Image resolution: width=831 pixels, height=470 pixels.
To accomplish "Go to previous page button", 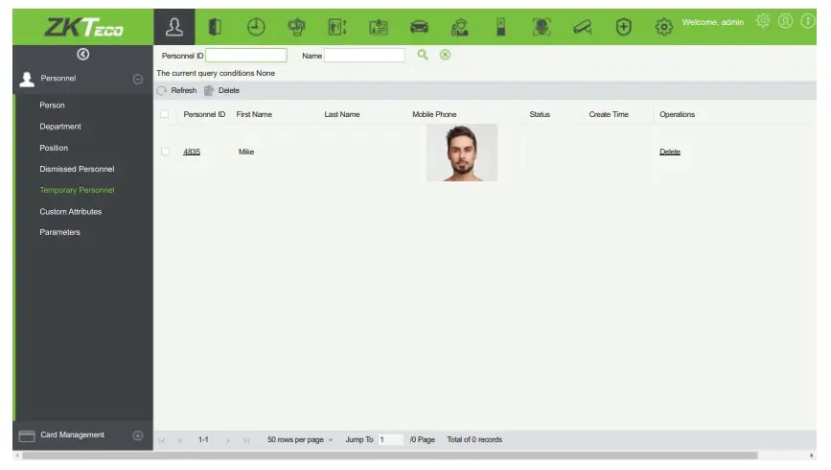I will [180, 440].
